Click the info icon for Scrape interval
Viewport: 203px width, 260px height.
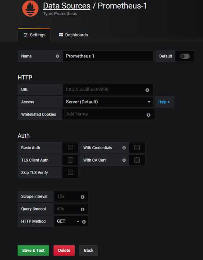click(x=83, y=197)
